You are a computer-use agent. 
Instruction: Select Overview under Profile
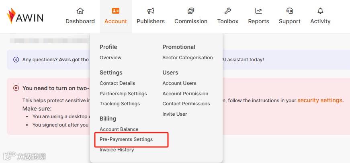coord(111,58)
